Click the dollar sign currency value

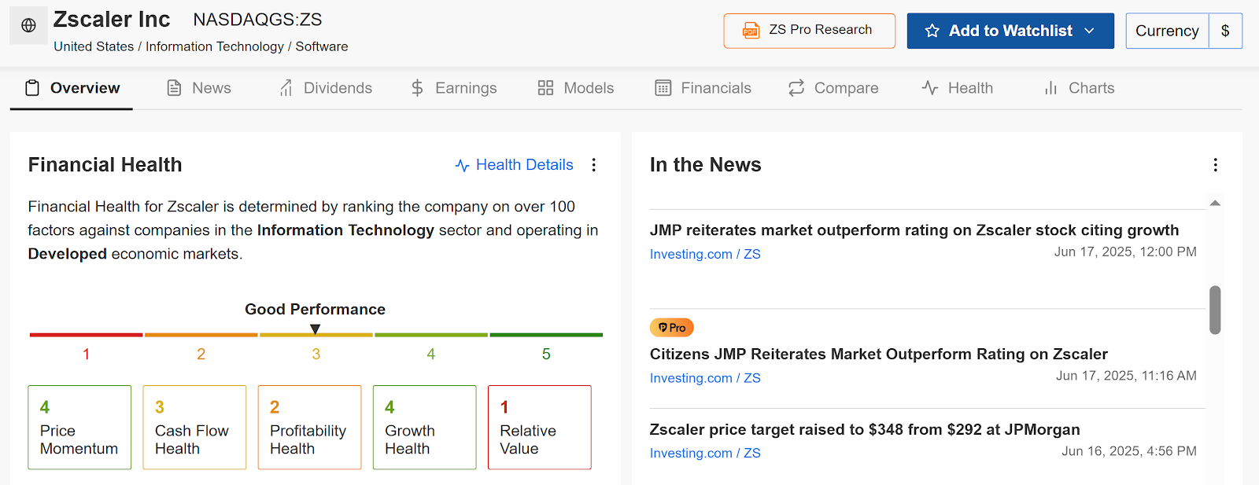pos(1225,31)
